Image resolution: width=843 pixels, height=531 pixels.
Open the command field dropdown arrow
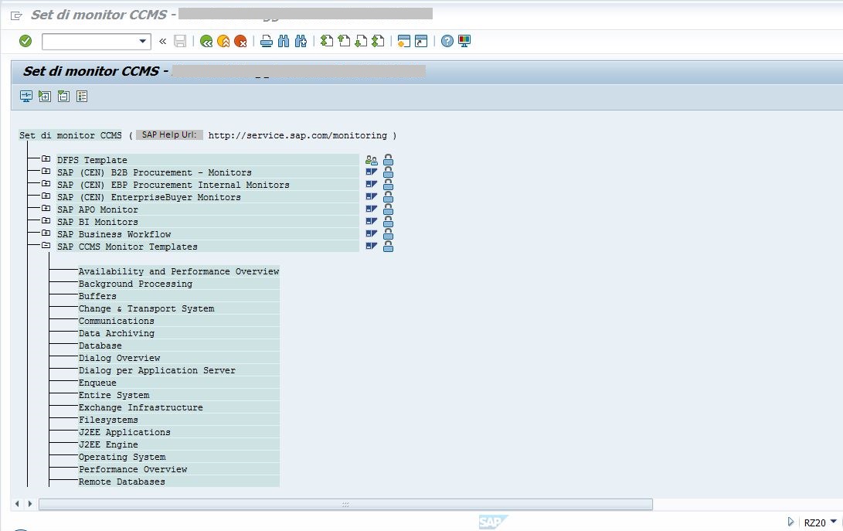pyautogui.click(x=143, y=41)
